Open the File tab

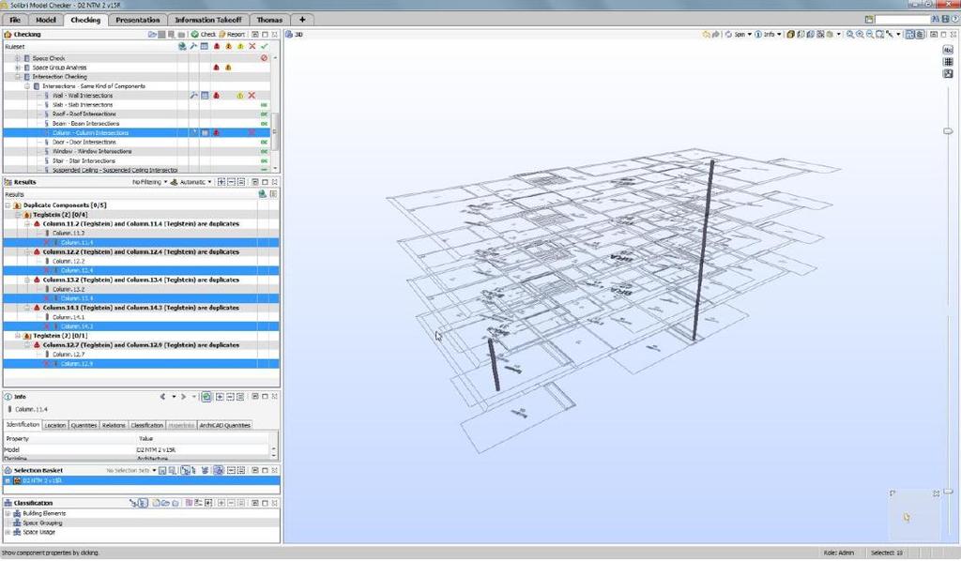pyautogui.click(x=15, y=21)
